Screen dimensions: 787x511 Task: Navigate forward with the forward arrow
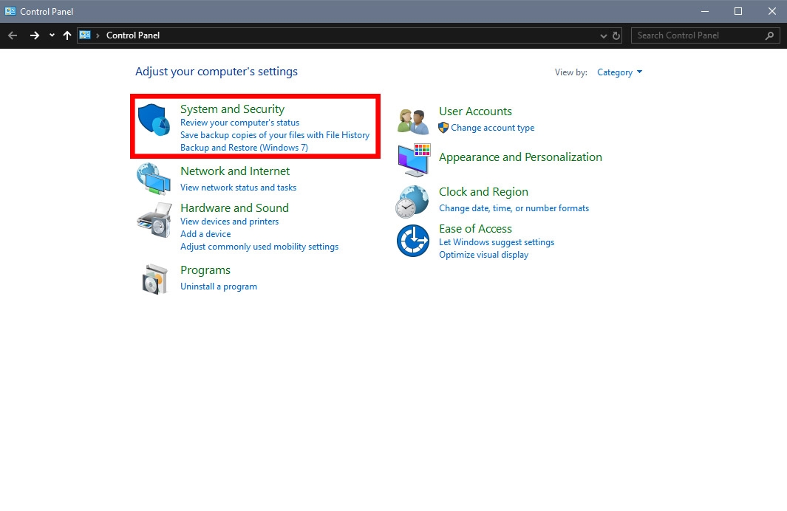pos(34,35)
